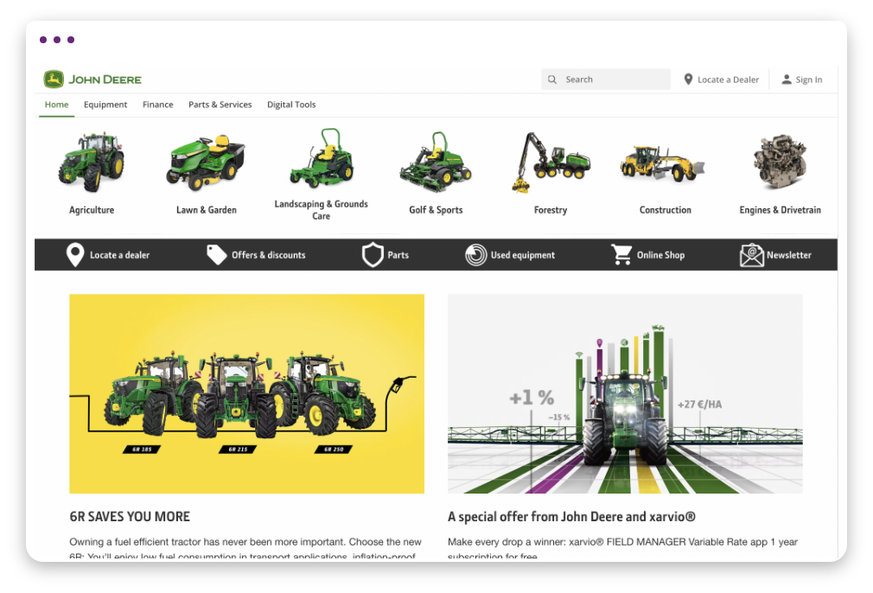Screen dimensions: 873x593
Task: Click the special offer from John Deere and xarvio headline
Action: [572, 517]
